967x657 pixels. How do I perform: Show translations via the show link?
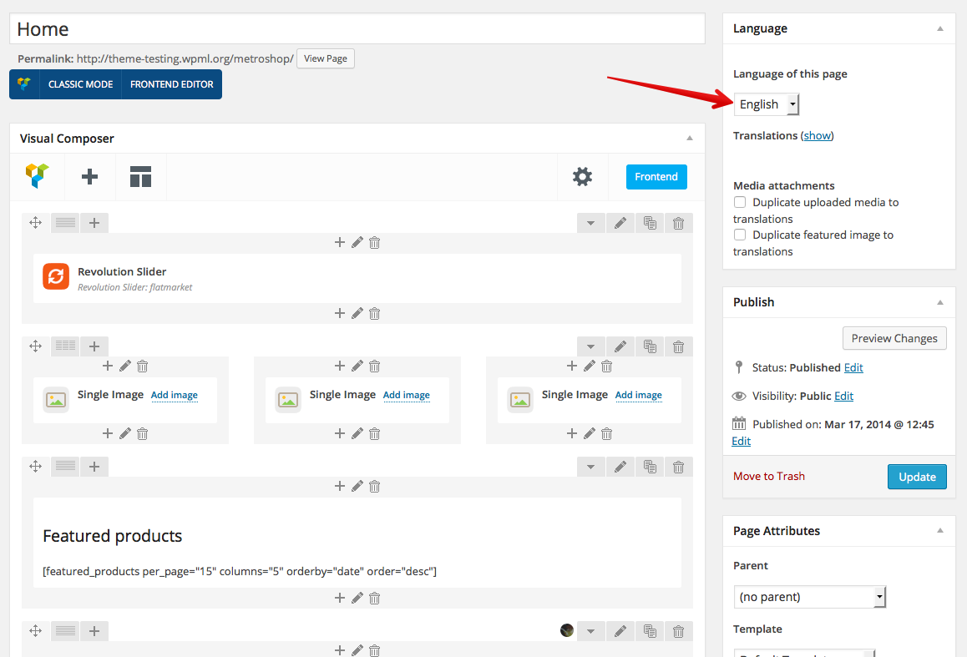[x=817, y=135]
